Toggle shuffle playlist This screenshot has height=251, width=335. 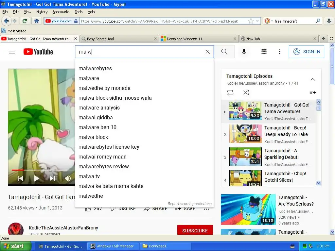[246, 92]
